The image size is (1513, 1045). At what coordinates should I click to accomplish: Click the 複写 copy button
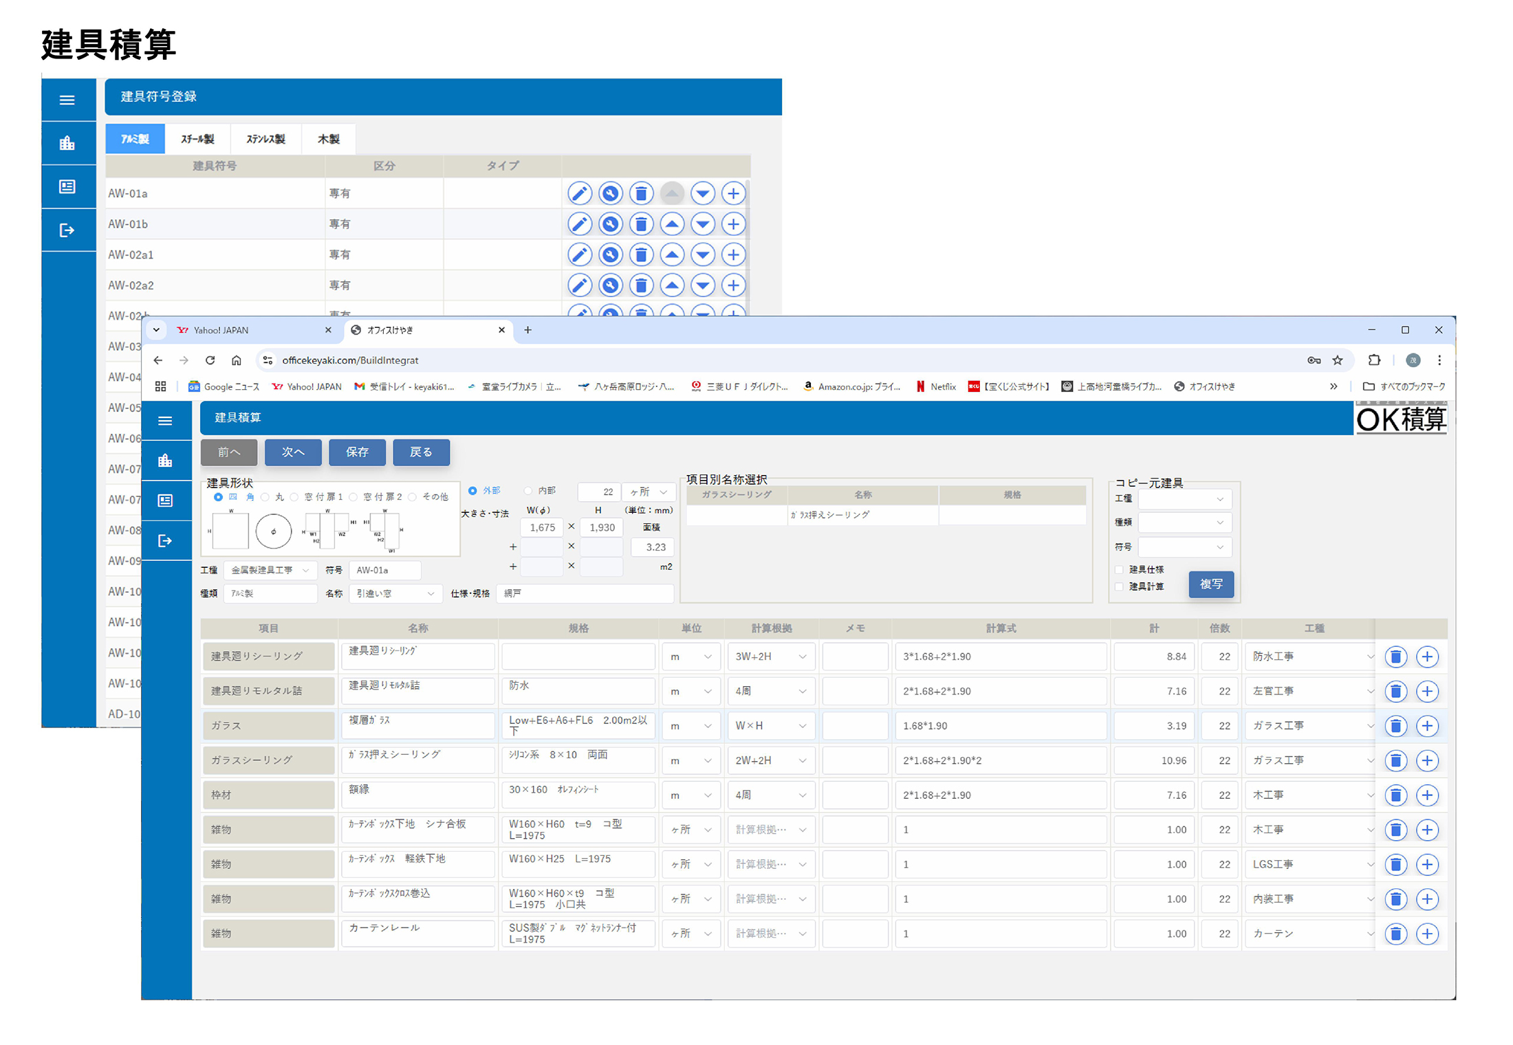pyautogui.click(x=1210, y=584)
